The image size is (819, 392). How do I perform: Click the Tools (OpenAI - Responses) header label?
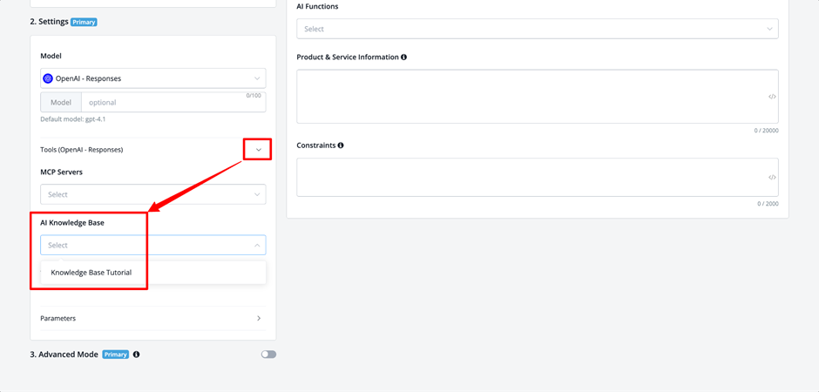pyautogui.click(x=82, y=150)
